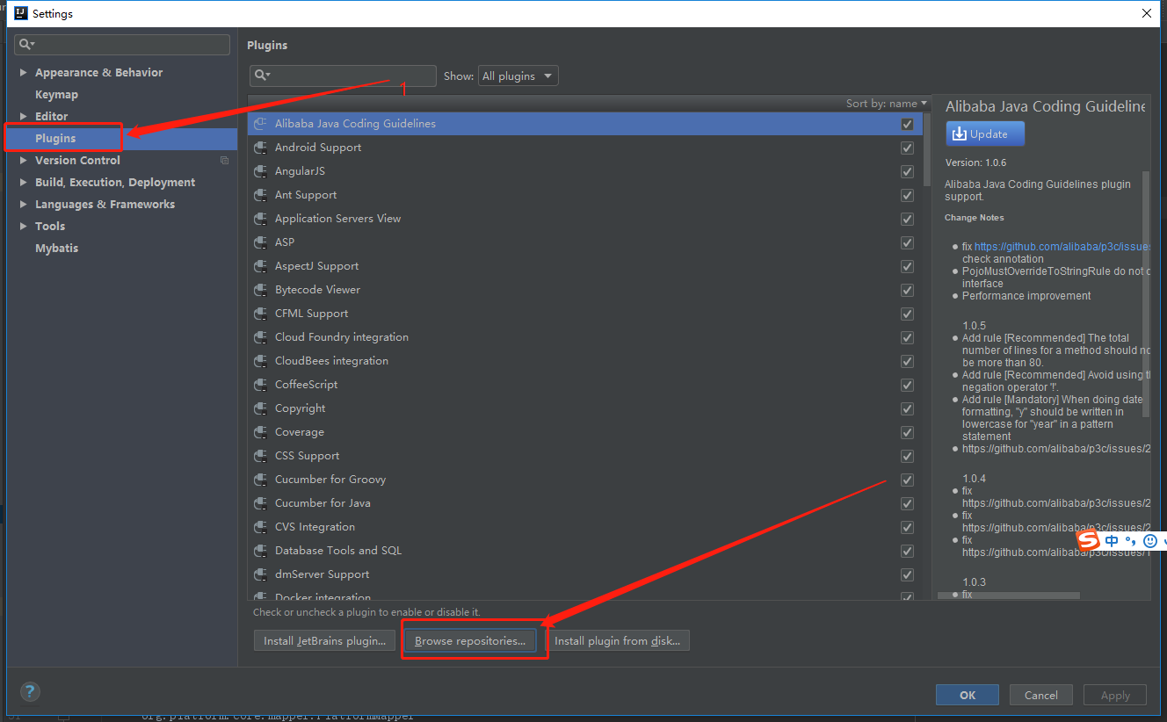Select the Docker integration plugin row

[584, 596]
